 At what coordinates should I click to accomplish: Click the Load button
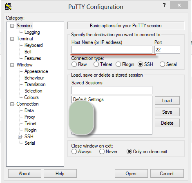[167, 101]
